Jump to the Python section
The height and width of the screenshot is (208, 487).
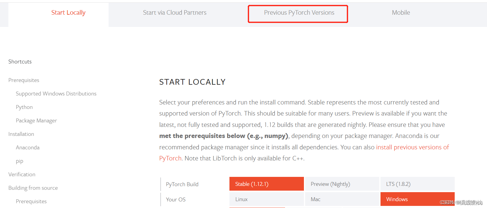coord(24,107)
